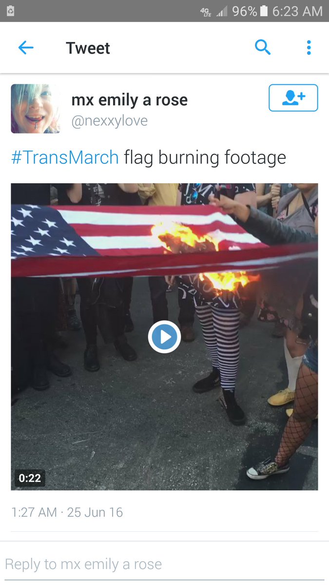This screenshot has width=329, height=585.
Task: Tap the 0:22 video duration badge
Action: [x=30, y=478]
